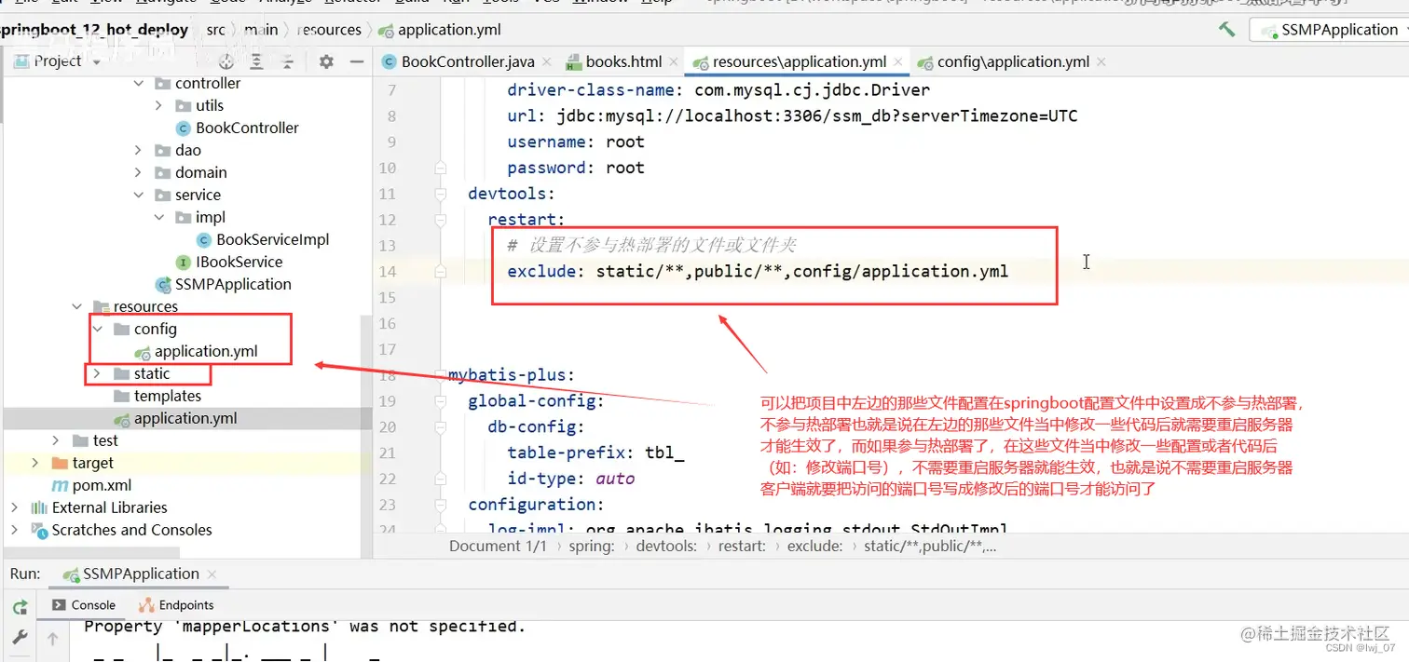This screenshot has height=662, width=1409.
Task: Close the resources\application.yml tab
Action: 898,62
